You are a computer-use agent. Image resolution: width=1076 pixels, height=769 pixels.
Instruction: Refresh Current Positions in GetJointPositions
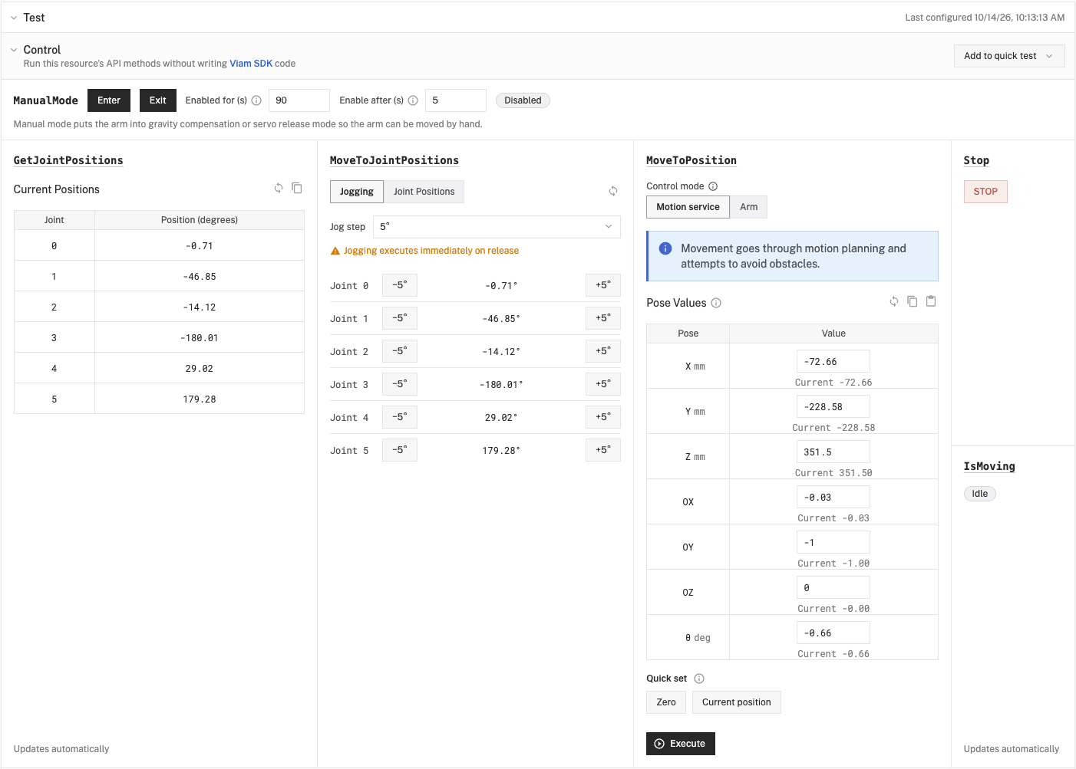coord(279,188)
